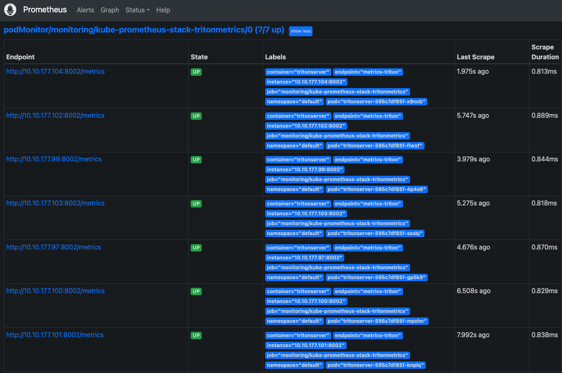Image resolution: width=562 pixels, height=373 pixels.
Task: Click the UP badge for 10.10.177.100
Action: point(196,291)
